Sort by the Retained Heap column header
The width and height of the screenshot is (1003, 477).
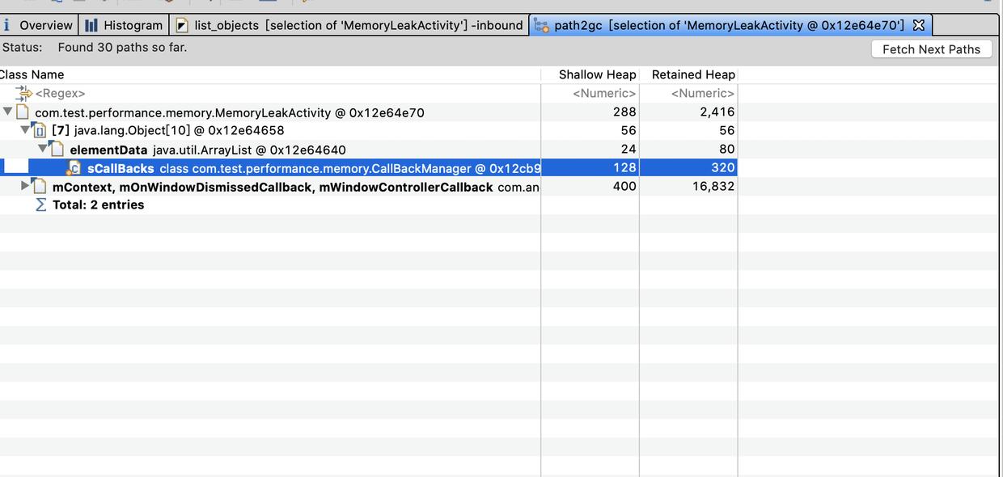tap(693, 74)
